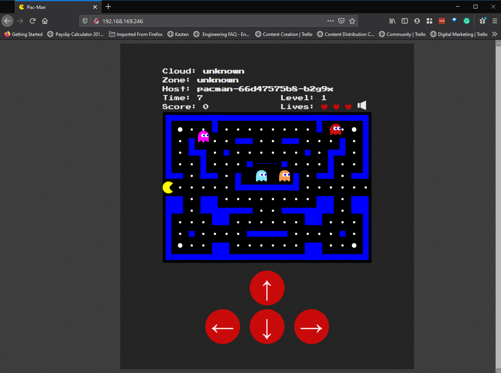
Task: Click the up arrow game control
Action: (x=267, y=288)
